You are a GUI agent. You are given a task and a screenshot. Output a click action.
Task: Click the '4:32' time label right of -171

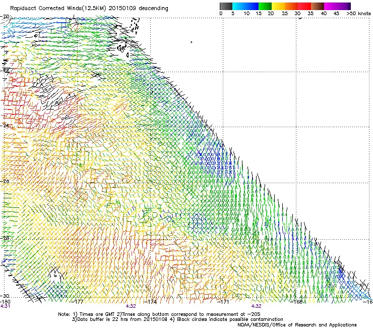256,306
